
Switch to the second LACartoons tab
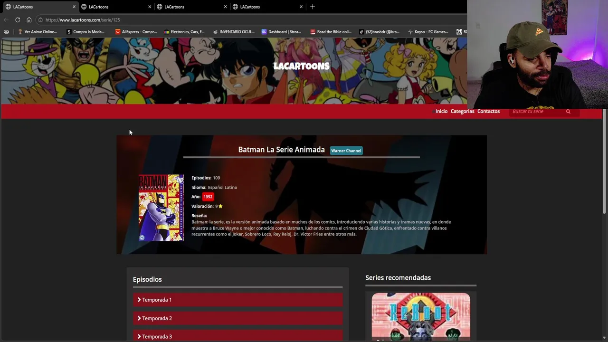point(115,7)
